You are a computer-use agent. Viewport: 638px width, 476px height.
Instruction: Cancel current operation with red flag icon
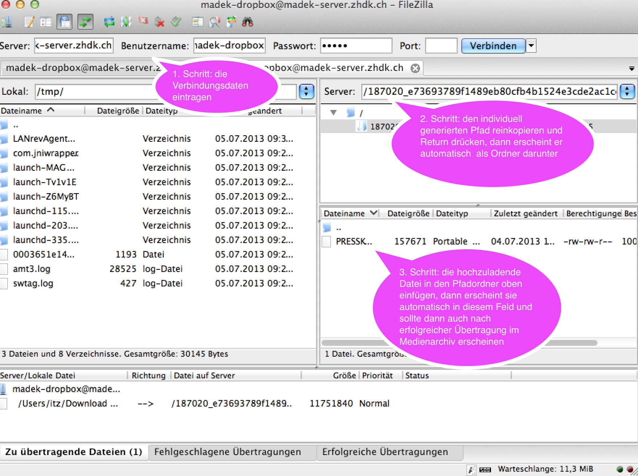[x=143, y=21]
